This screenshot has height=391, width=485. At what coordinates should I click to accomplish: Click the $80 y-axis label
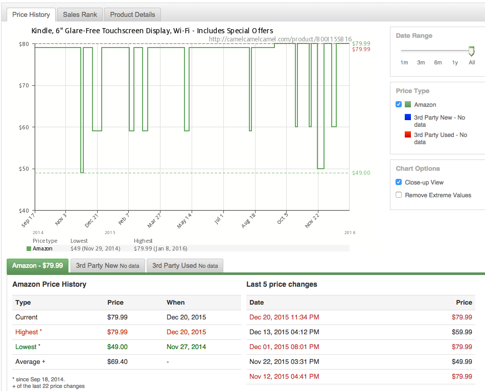24,44
